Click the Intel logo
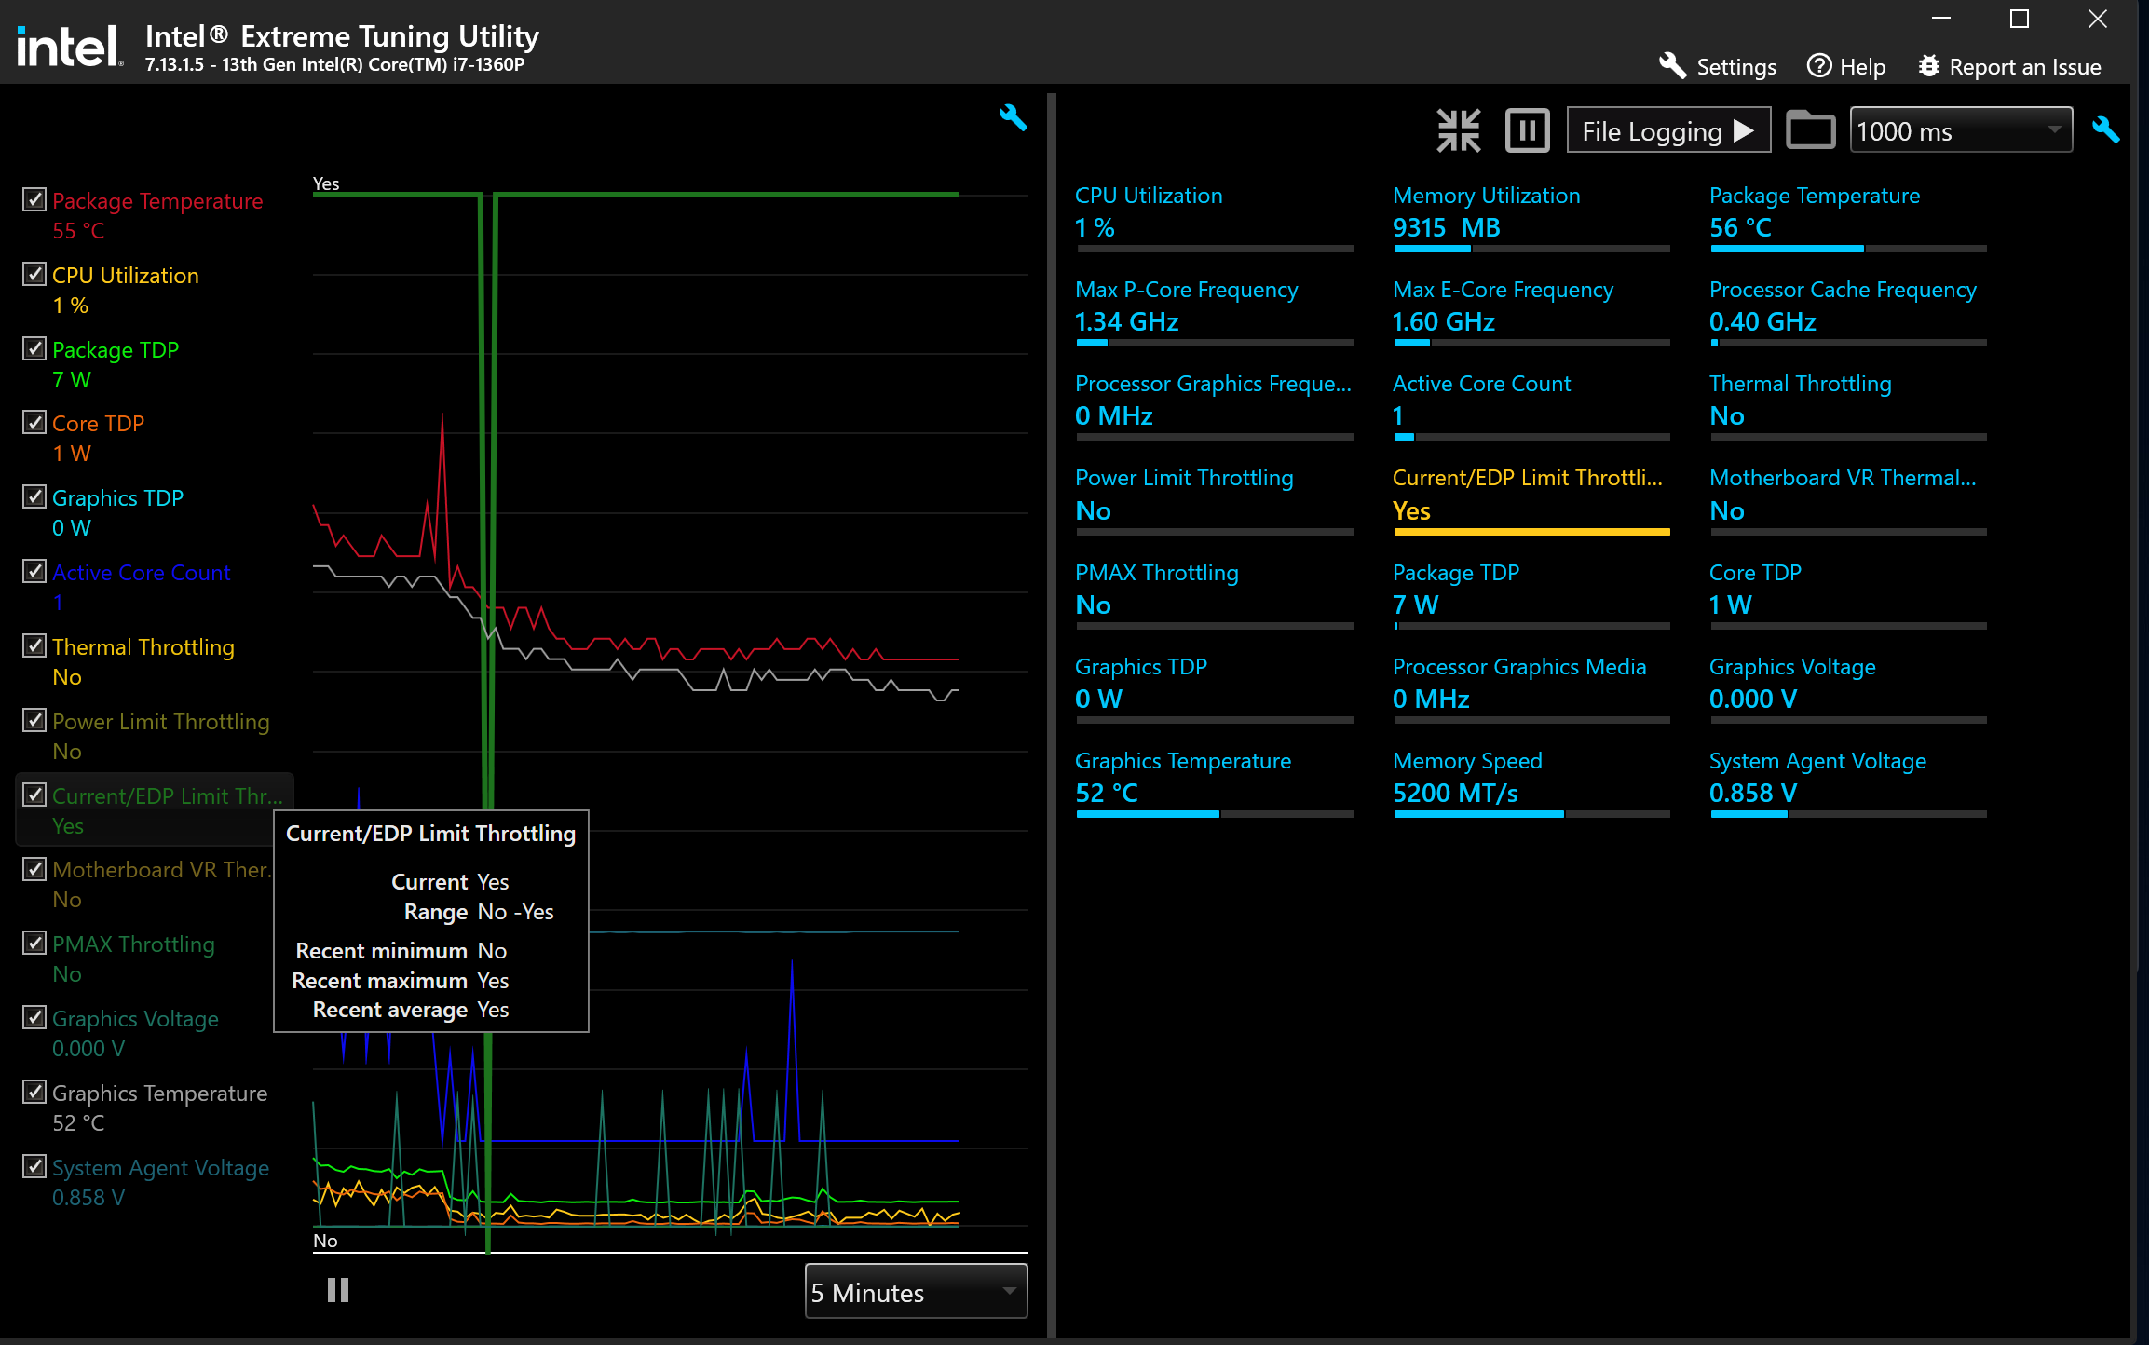The width and height of the screenshot is (2150, 1345). pyautogui.click(x=70, y=47)
